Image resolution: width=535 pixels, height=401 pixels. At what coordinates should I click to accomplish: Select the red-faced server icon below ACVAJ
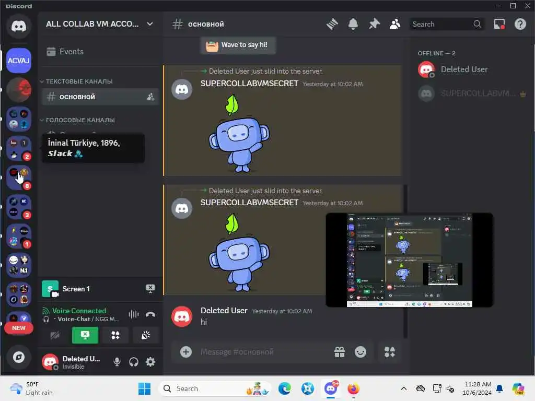19,90
